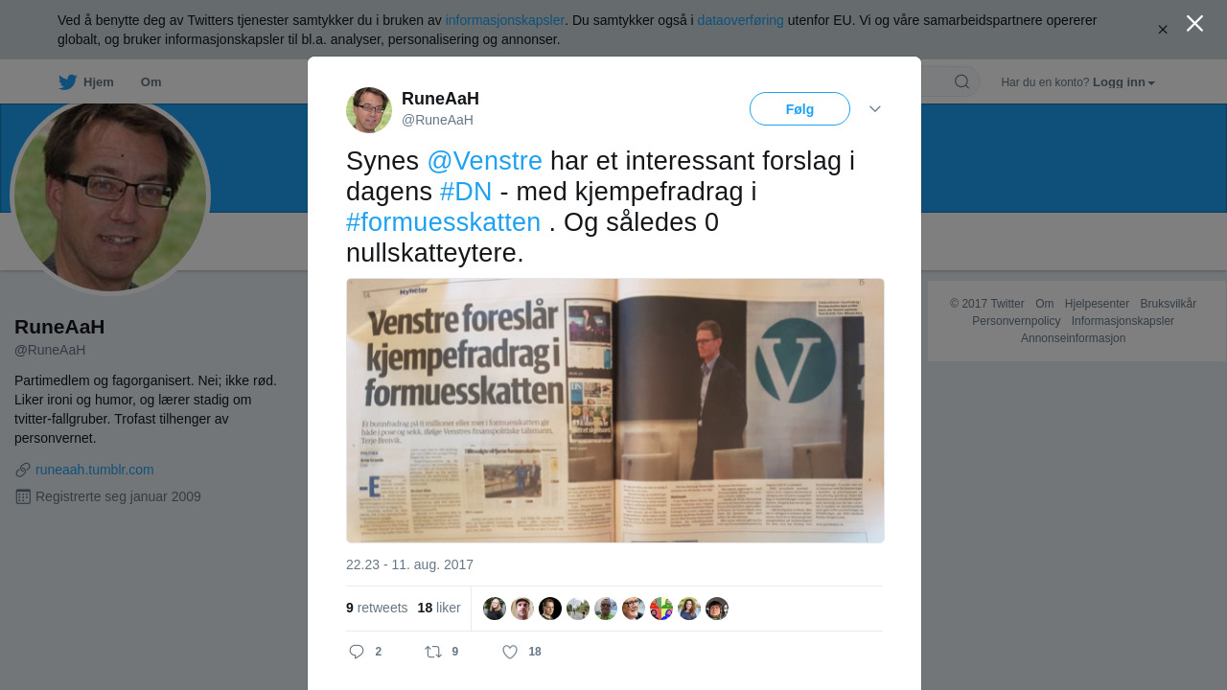
Task: Open the informasjonskapsler link in banner
Action: (504, 20)
